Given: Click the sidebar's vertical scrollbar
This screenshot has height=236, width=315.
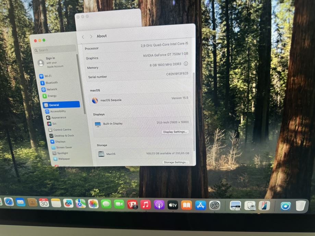Looking at the screenshot, I should pyautogui.click(x=81, y=84).
